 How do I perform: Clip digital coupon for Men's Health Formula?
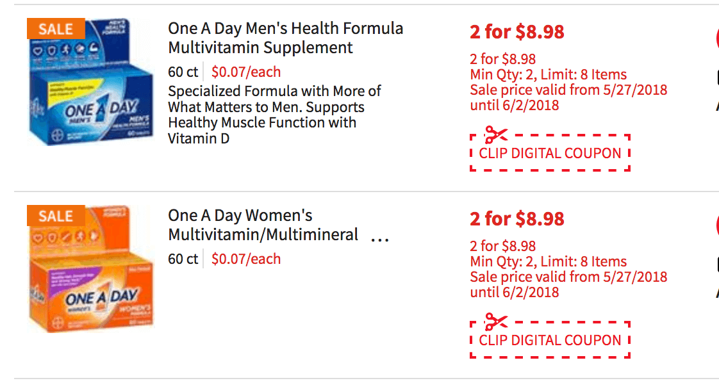[x=550, y=152]
